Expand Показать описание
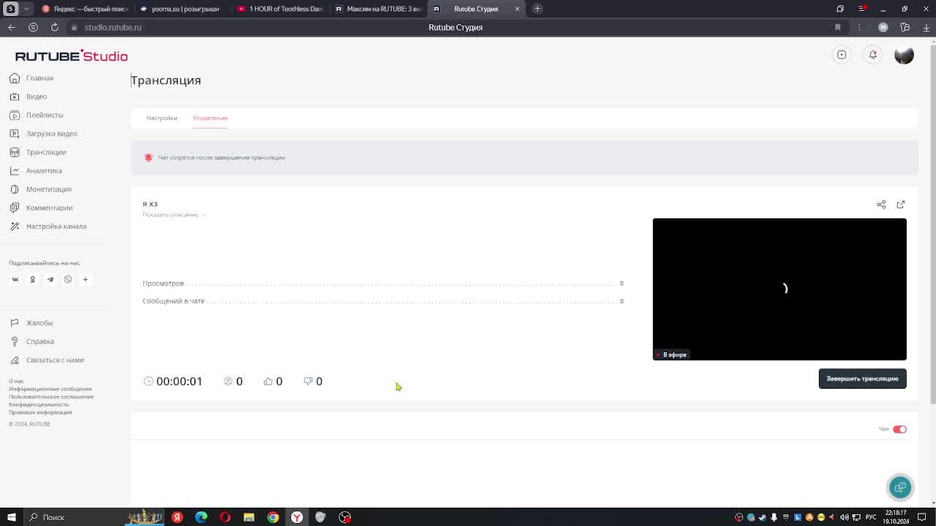The height and width of the screenshot is (526, 936). pos(174,215)
